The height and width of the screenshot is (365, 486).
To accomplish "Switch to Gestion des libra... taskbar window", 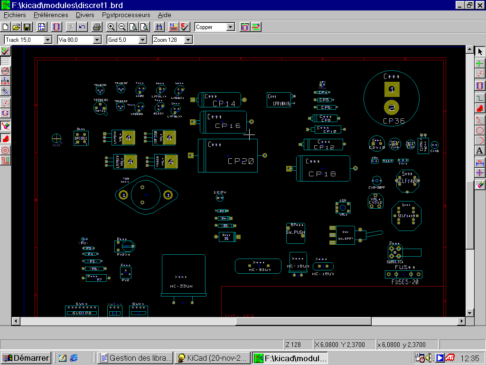I will (x=135, y=358).
